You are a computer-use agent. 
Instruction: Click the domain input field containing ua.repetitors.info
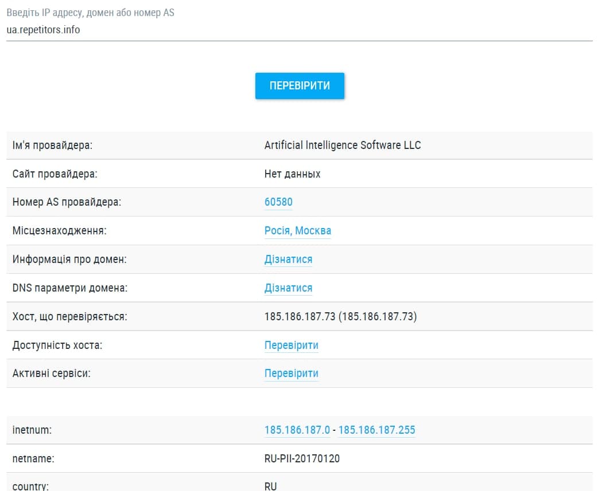tap(298, 30)
